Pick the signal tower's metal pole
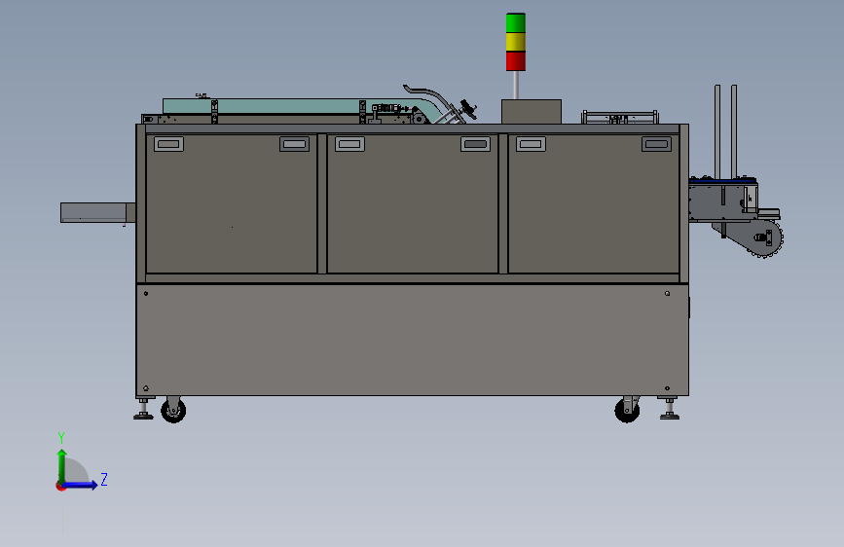The width and height of the screenshot is (844, 547). [516, 85]
